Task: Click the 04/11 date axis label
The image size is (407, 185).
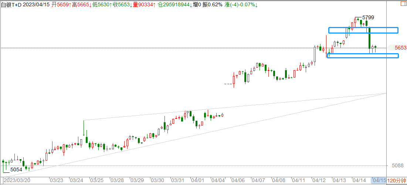Action: point(298,180)
